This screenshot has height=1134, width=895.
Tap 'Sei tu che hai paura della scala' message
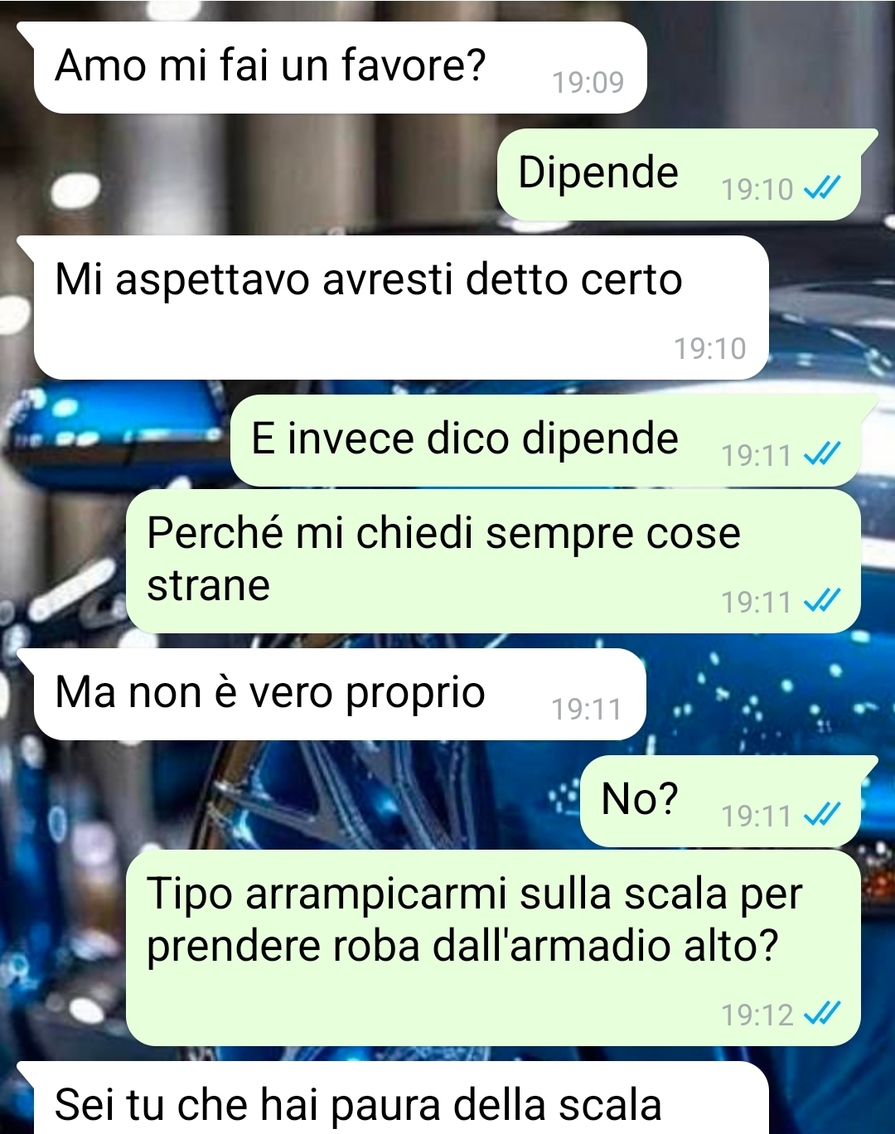pos(401,1098)
